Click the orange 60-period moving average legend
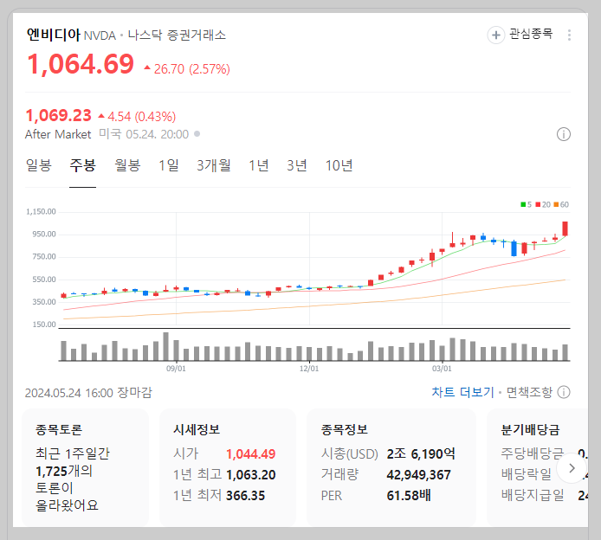Screen dimensions: 601x540 click(561, 204)
